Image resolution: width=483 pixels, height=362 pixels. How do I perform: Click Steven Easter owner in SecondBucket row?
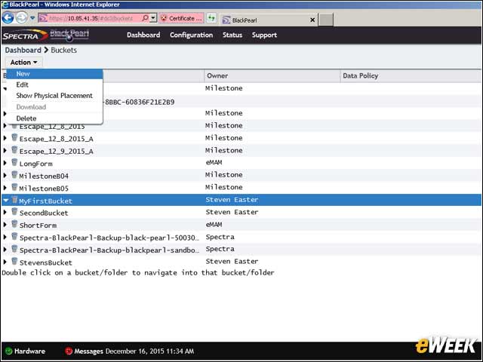(x=232, y=212)
